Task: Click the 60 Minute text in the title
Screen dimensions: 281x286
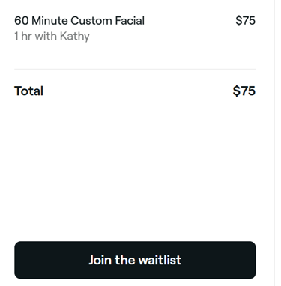Action: click(x=41, y=21)
